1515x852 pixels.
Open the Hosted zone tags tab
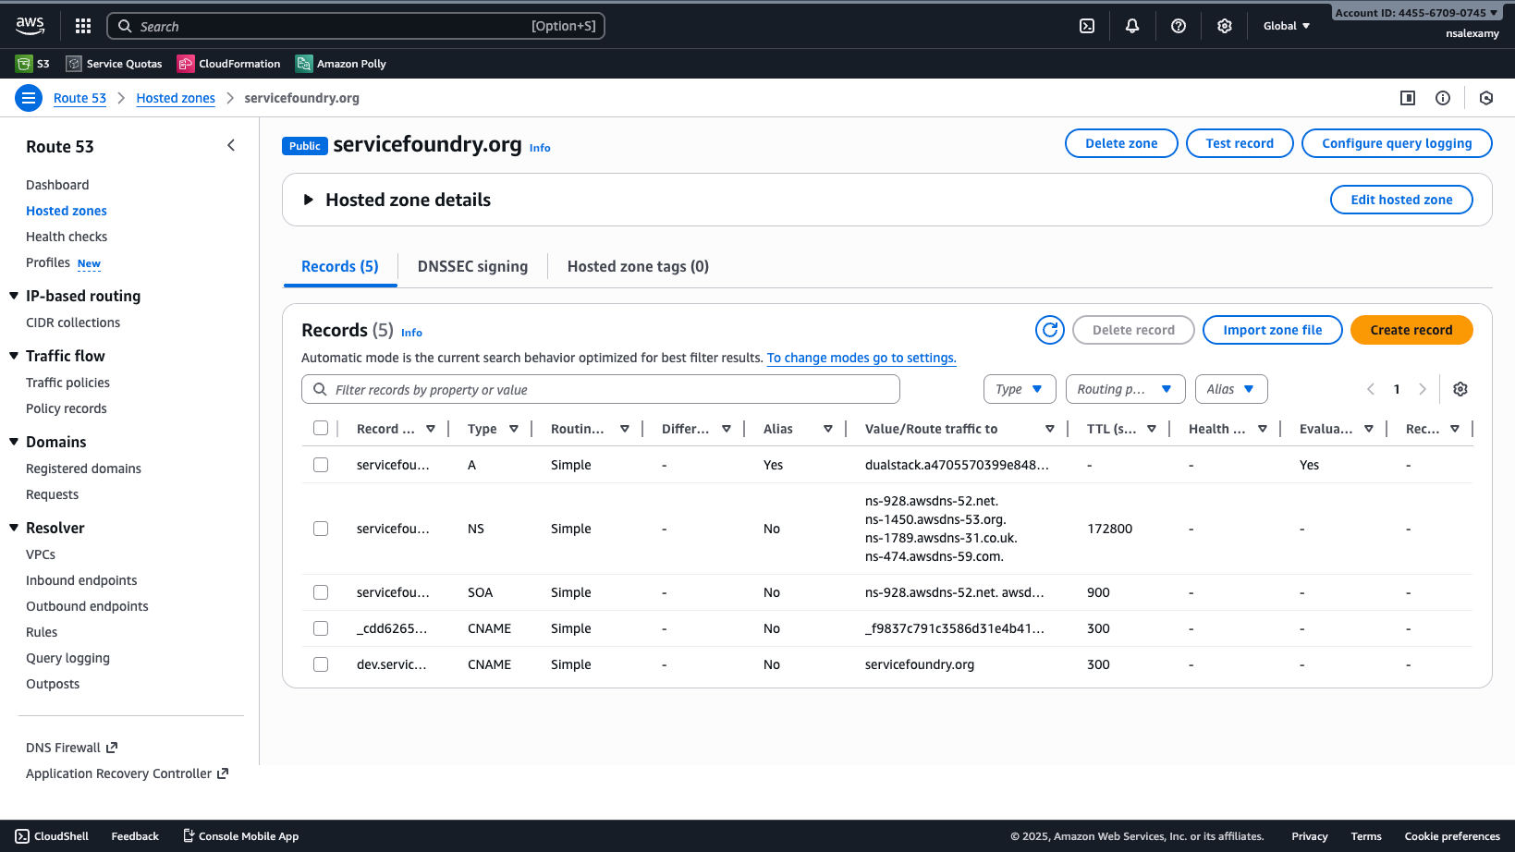pos(638,266)
